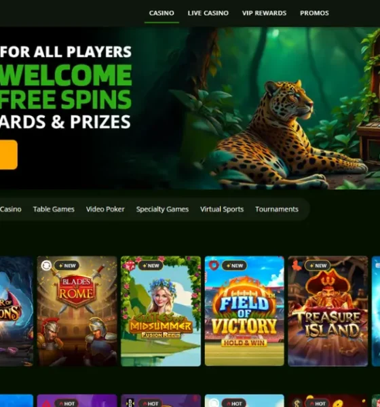Select the Video Poker category
Image resolution: width=380 pixels, height=407 pixels.
pyautogui.click(x=105, y=209)
